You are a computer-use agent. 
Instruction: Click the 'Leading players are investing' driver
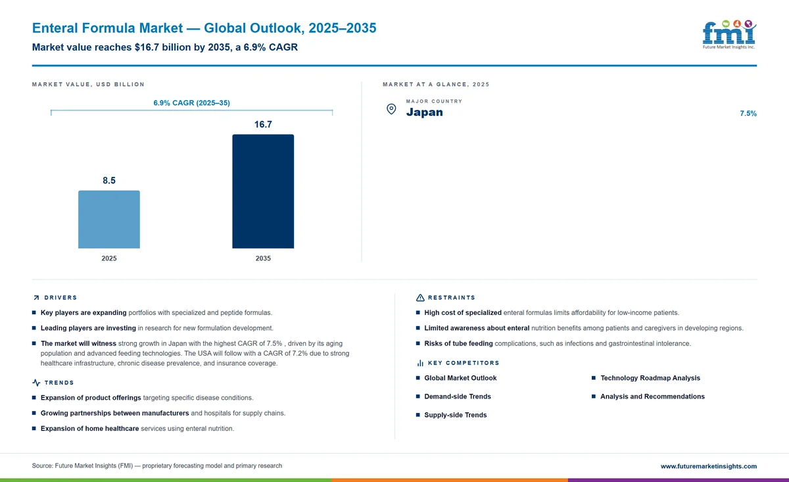click(x=157, y=327)
